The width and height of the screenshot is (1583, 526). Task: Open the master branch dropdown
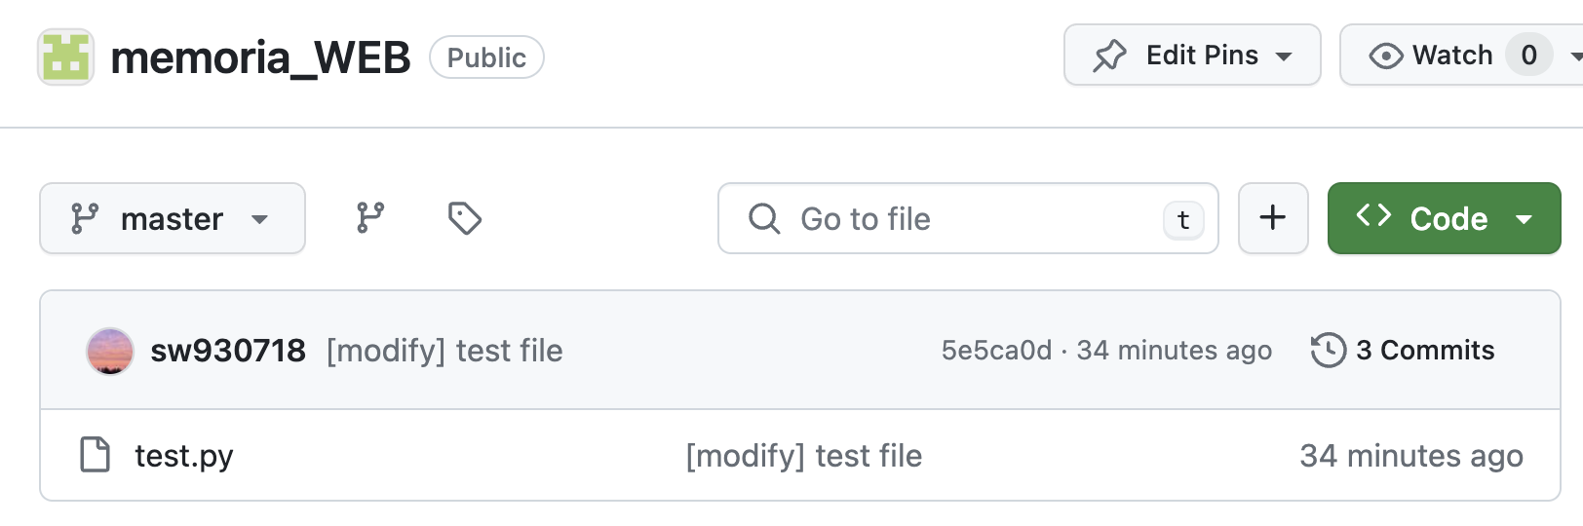[172, 218]
